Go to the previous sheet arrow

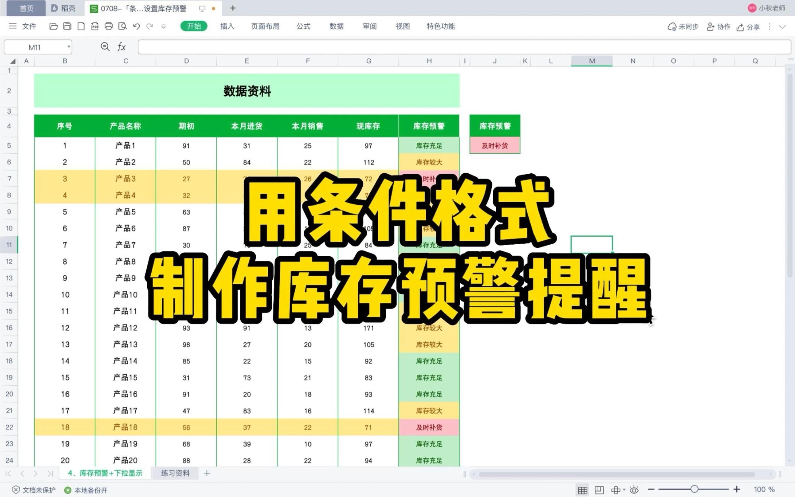[22, 473]
